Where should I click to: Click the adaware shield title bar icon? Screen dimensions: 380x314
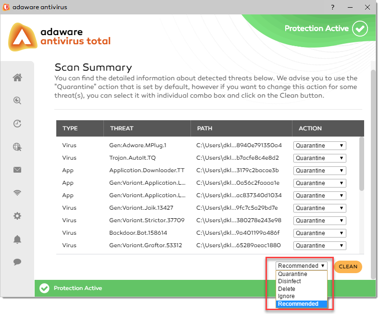[6, 7]
